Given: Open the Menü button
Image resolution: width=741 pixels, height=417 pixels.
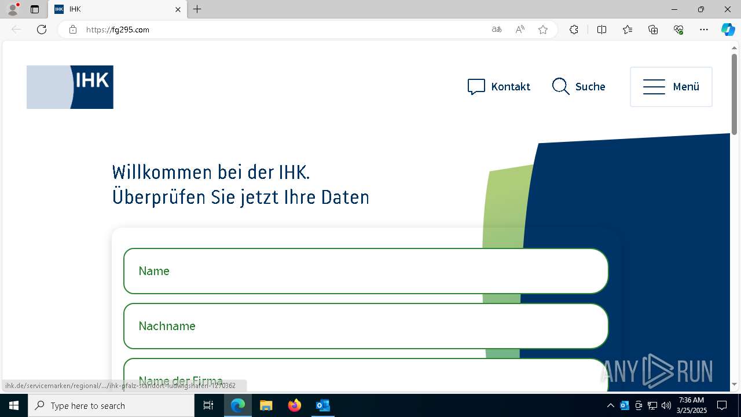Looking at the screenshot, I should pos(671,87).
